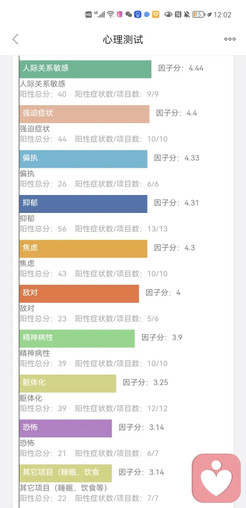Viewport: 246px width, 508px height.
Task: Tap the pink heart floating icon
Action: (x=216, y=478)
